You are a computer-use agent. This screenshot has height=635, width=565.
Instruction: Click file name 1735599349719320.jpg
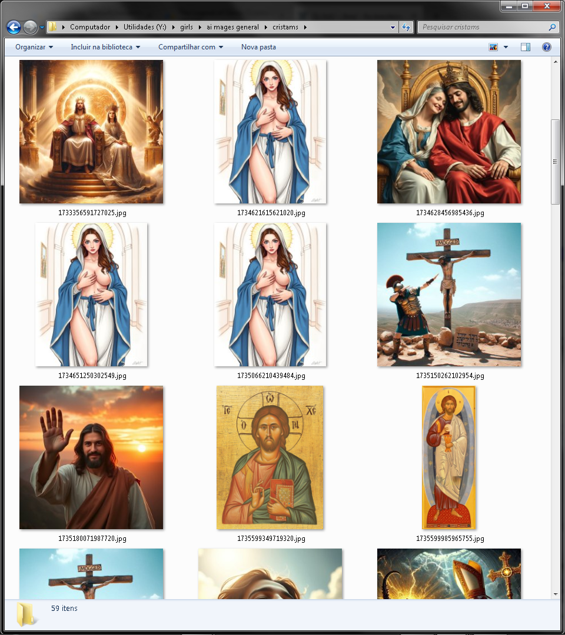pyautogui.click(x=271, y=538)
